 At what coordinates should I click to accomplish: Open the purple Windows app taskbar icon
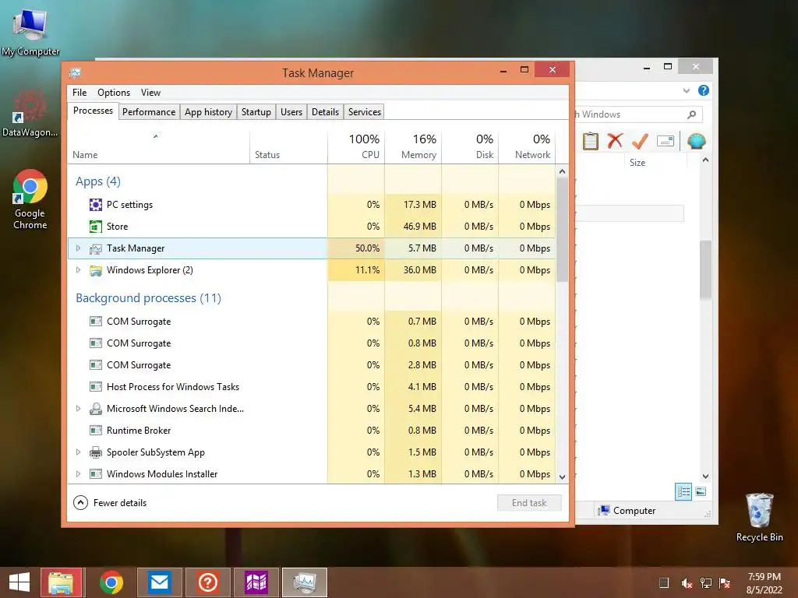pyautogui.click(x=256, y=582)
